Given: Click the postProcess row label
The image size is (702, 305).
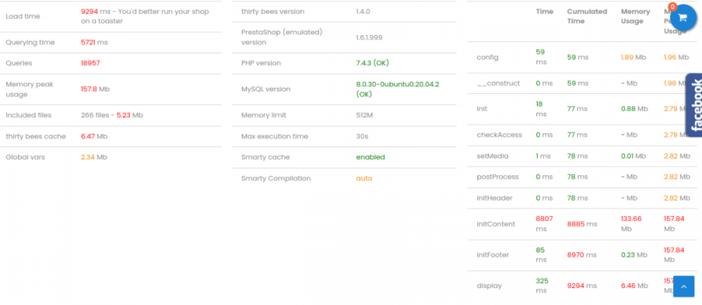Looking at the screenshot, I should click(x=496, y=177).
